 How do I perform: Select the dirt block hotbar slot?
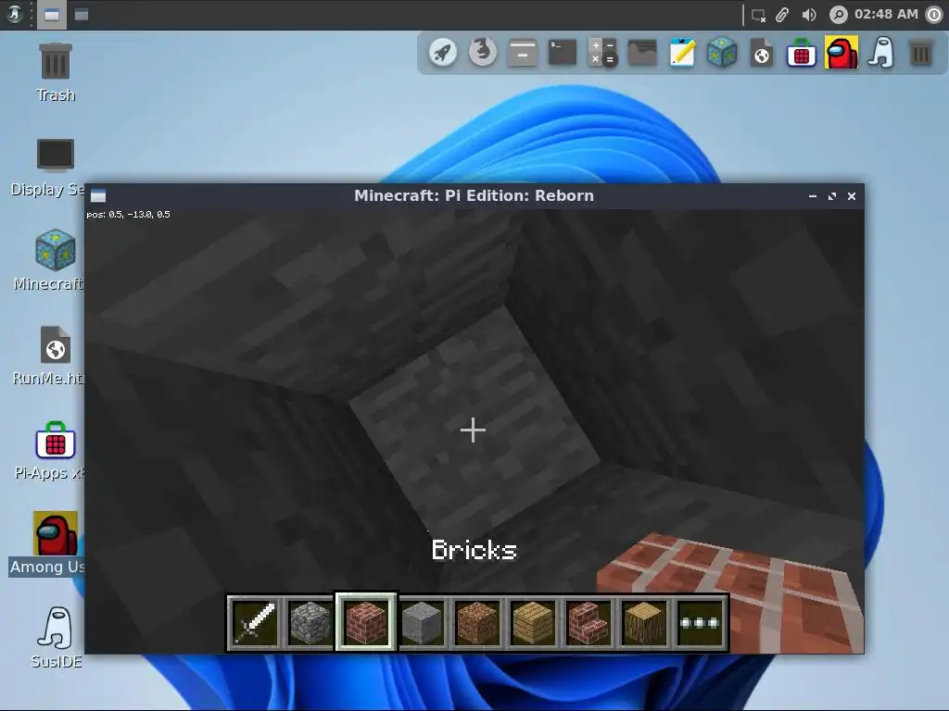point(477,622)
